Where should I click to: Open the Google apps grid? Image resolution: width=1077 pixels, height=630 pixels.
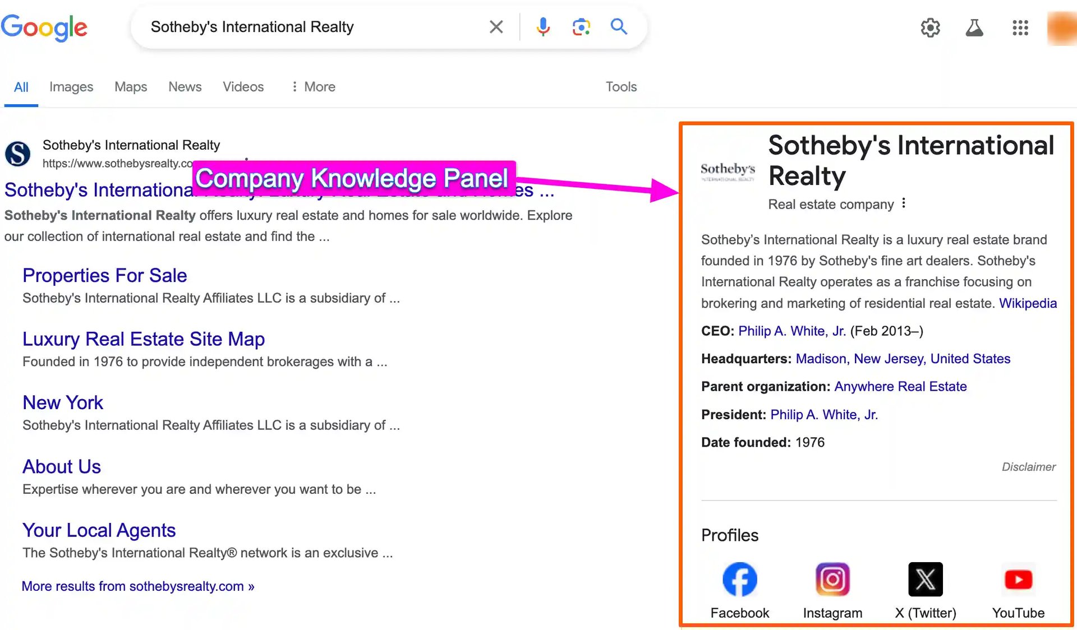pos(1020,27)
